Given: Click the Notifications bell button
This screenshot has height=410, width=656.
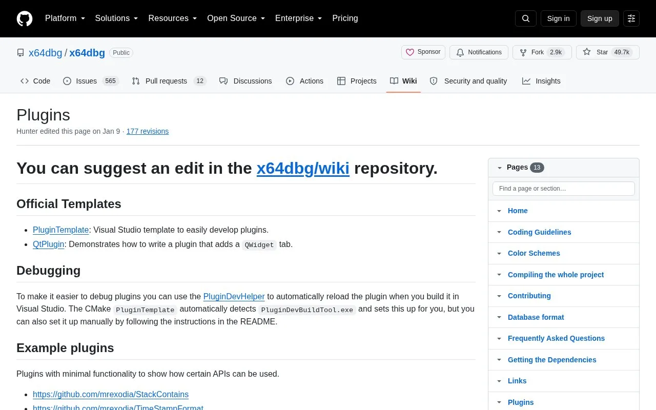Looking at the screenshot, I should coord(479,52).
